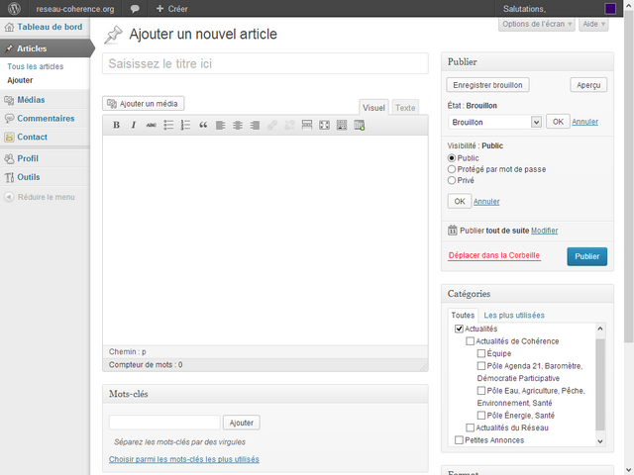Check the 'Équipe' category checkbox
Viewport: 634px width, 475px height.
tap(481, 353)
